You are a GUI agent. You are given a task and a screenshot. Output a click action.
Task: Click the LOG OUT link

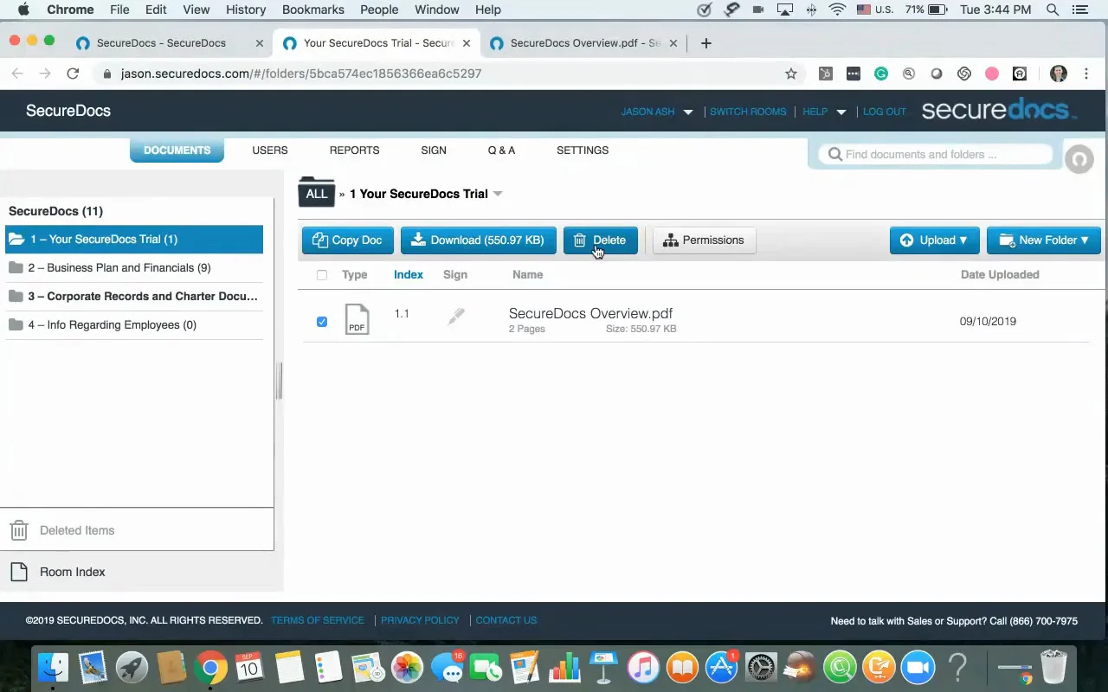pyautogui.click(x=885, y=112)
